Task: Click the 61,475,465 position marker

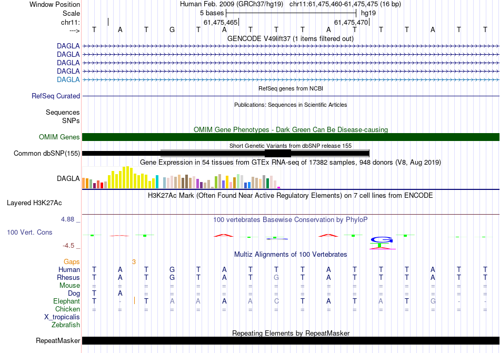Action: [221, 22]
